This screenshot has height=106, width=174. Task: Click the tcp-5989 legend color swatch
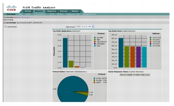pos(95,38)
